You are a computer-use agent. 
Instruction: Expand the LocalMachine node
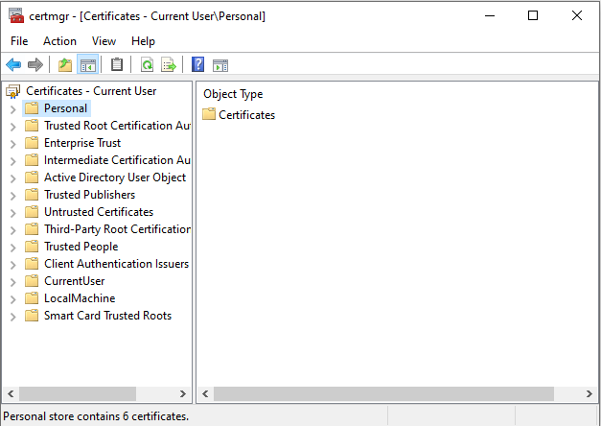(x=13, y=299)
